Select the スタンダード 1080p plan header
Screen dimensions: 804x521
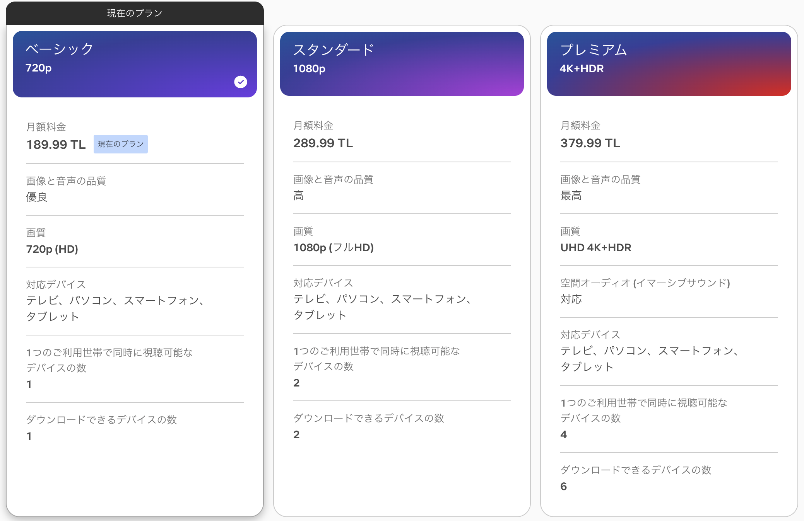click(x=402, y=64)
